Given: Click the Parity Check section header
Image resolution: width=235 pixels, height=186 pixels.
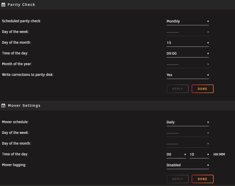Looking at the screenshot, I should (x=118, y=5).
